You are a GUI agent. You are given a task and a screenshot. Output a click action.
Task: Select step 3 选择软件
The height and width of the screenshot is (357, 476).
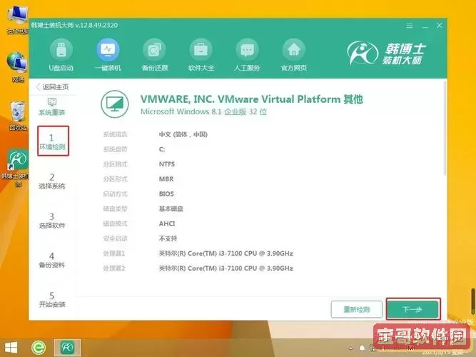tap(52, 221)
